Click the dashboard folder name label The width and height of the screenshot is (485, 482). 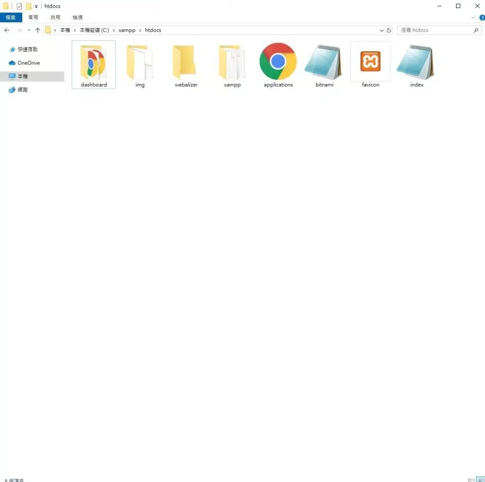point(94,84)
